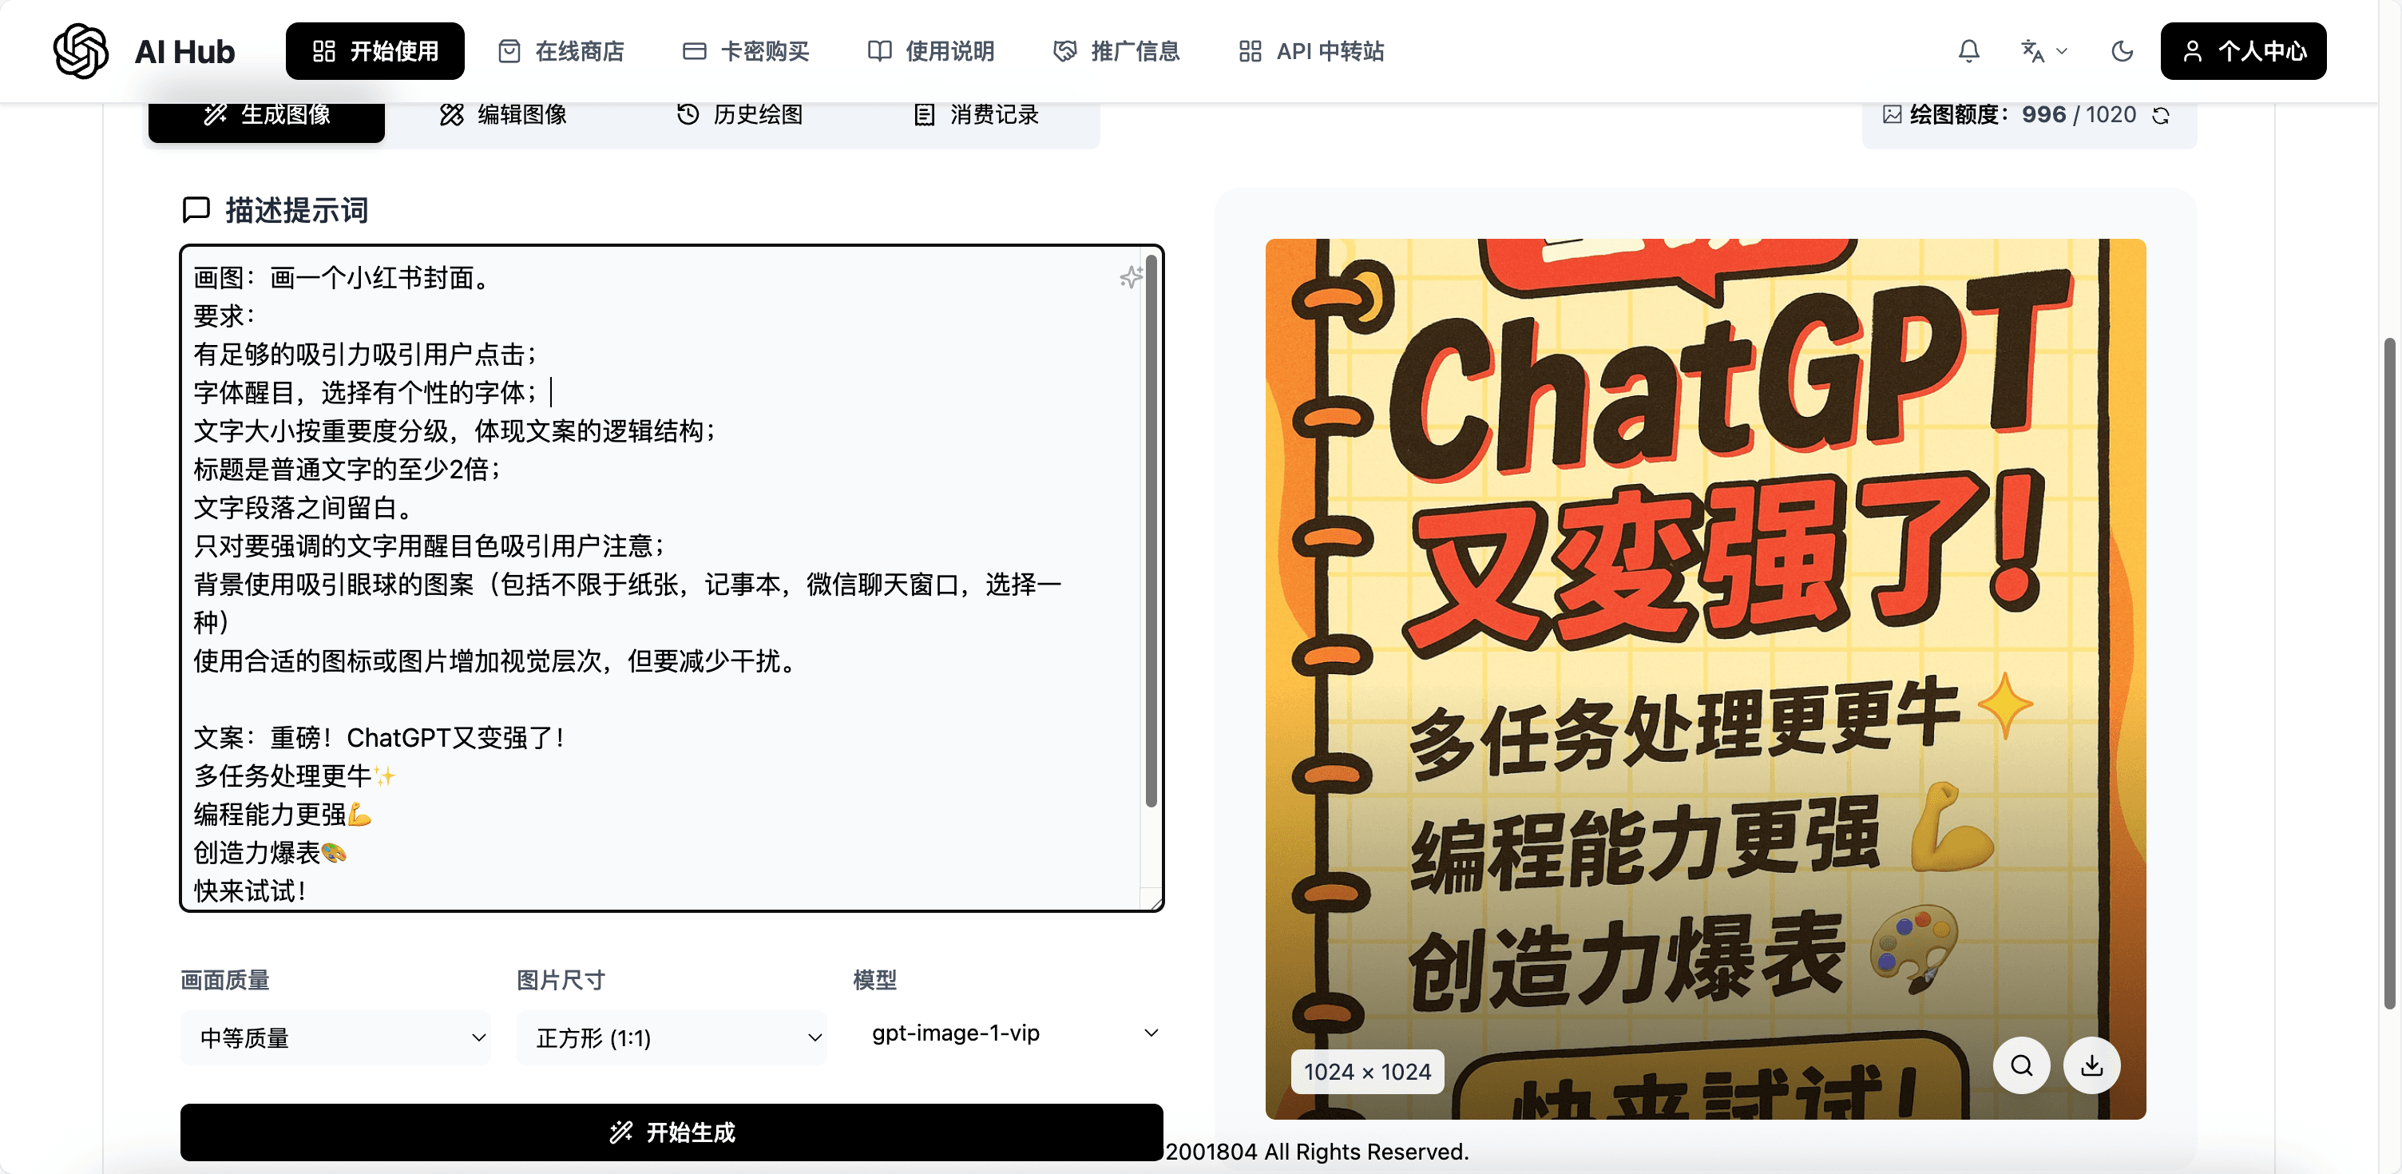
Task: Expand the 画面质量 quality dropdown
Action: click(335, 1037)
